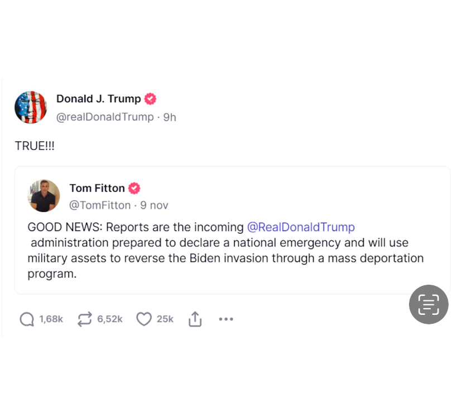
Task: Click the 25k likes count
Action: tap(165, 319)
